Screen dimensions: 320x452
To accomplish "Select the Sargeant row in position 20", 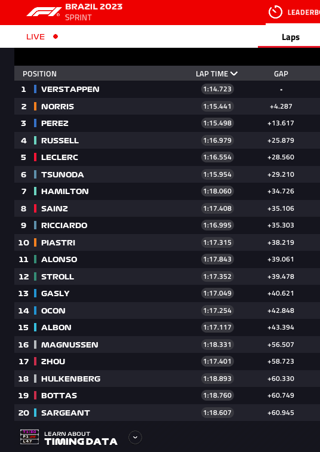I will click(x=167, y=413).
